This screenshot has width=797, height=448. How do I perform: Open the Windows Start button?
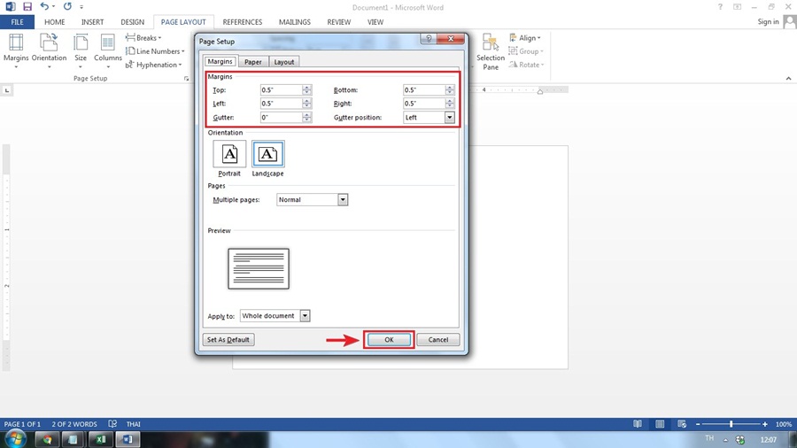(x=14, y=439)
